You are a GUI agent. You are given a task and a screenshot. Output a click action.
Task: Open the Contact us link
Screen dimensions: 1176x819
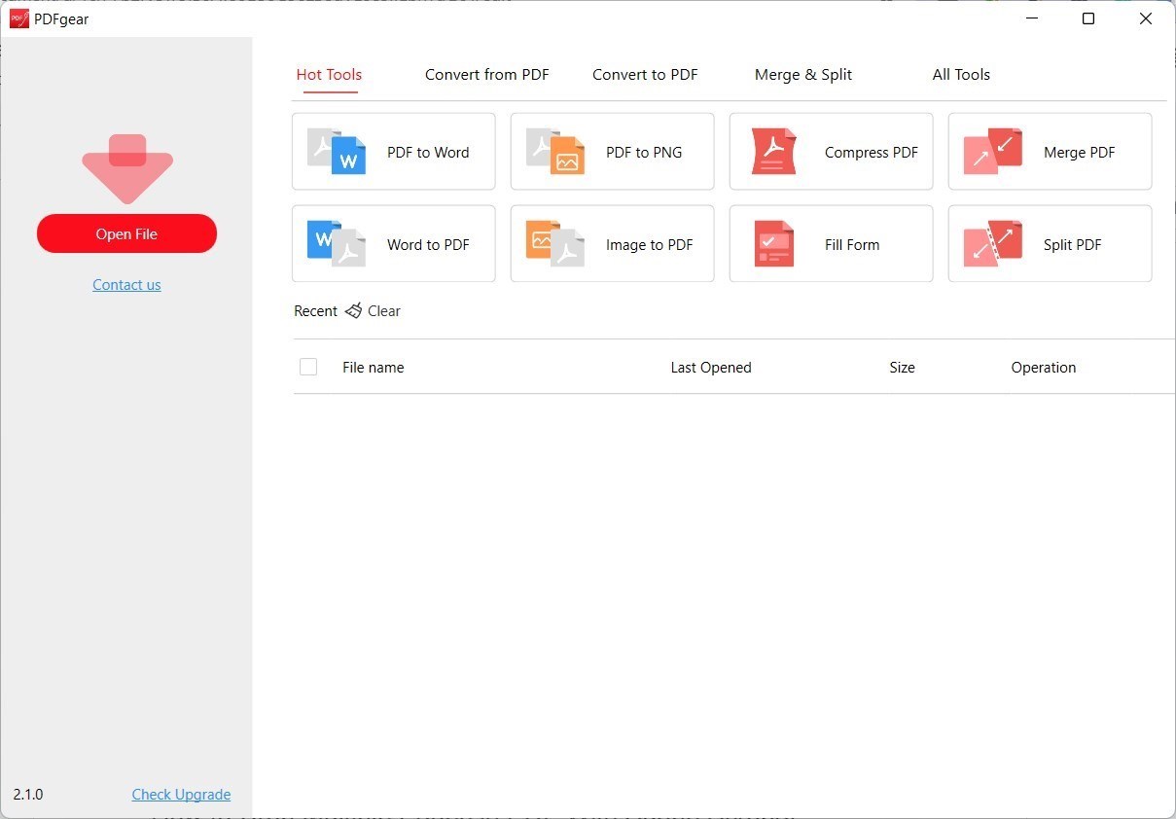(126, 284)
